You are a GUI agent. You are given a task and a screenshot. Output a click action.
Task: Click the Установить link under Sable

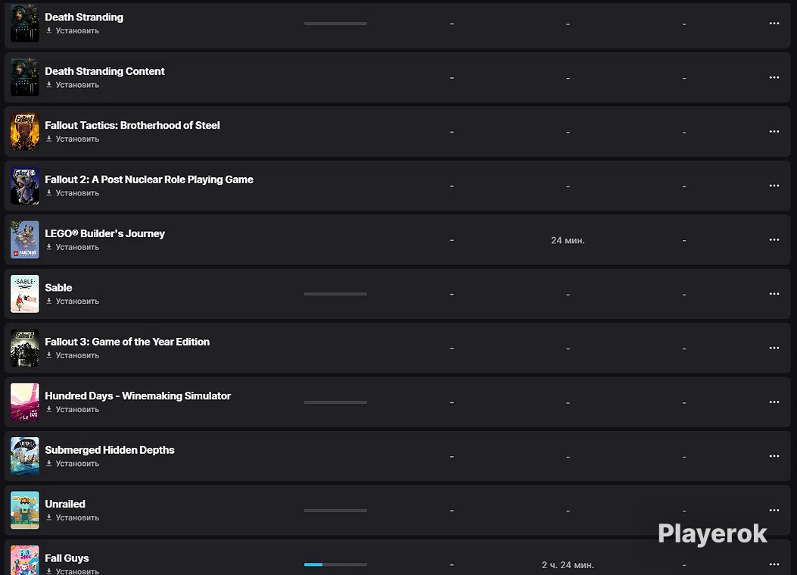(73, 302)
